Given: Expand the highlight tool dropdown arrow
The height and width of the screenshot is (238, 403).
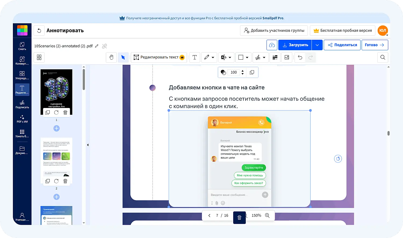Looking at the screenshot, I should click(x=230, y=57).
